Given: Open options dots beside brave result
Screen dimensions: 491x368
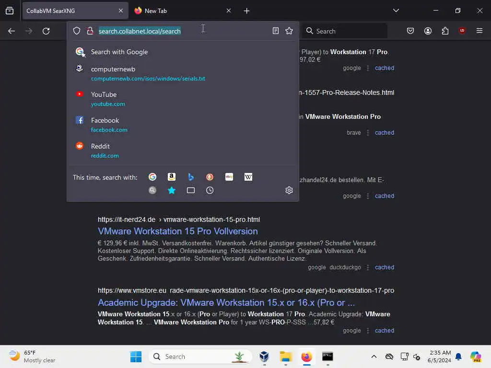Looking at the screenshot, I should coord(368,133).
